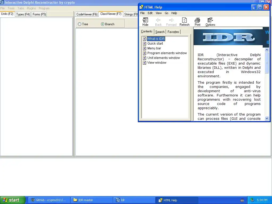
Task: Open Plugins menu in IDR main window
Action: pyautogui.click(x=31, y=8)
